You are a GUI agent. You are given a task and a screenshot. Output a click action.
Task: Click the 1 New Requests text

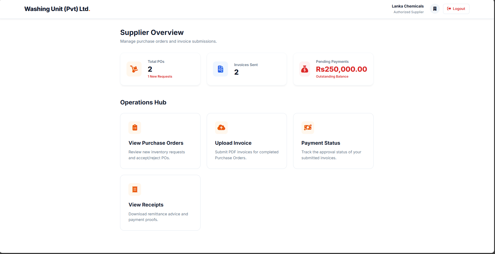(160, 77)
